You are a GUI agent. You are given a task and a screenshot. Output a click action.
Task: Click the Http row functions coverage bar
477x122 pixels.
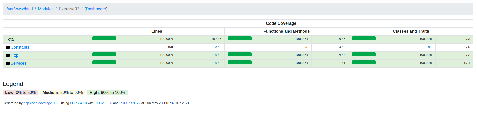(240, 54)
